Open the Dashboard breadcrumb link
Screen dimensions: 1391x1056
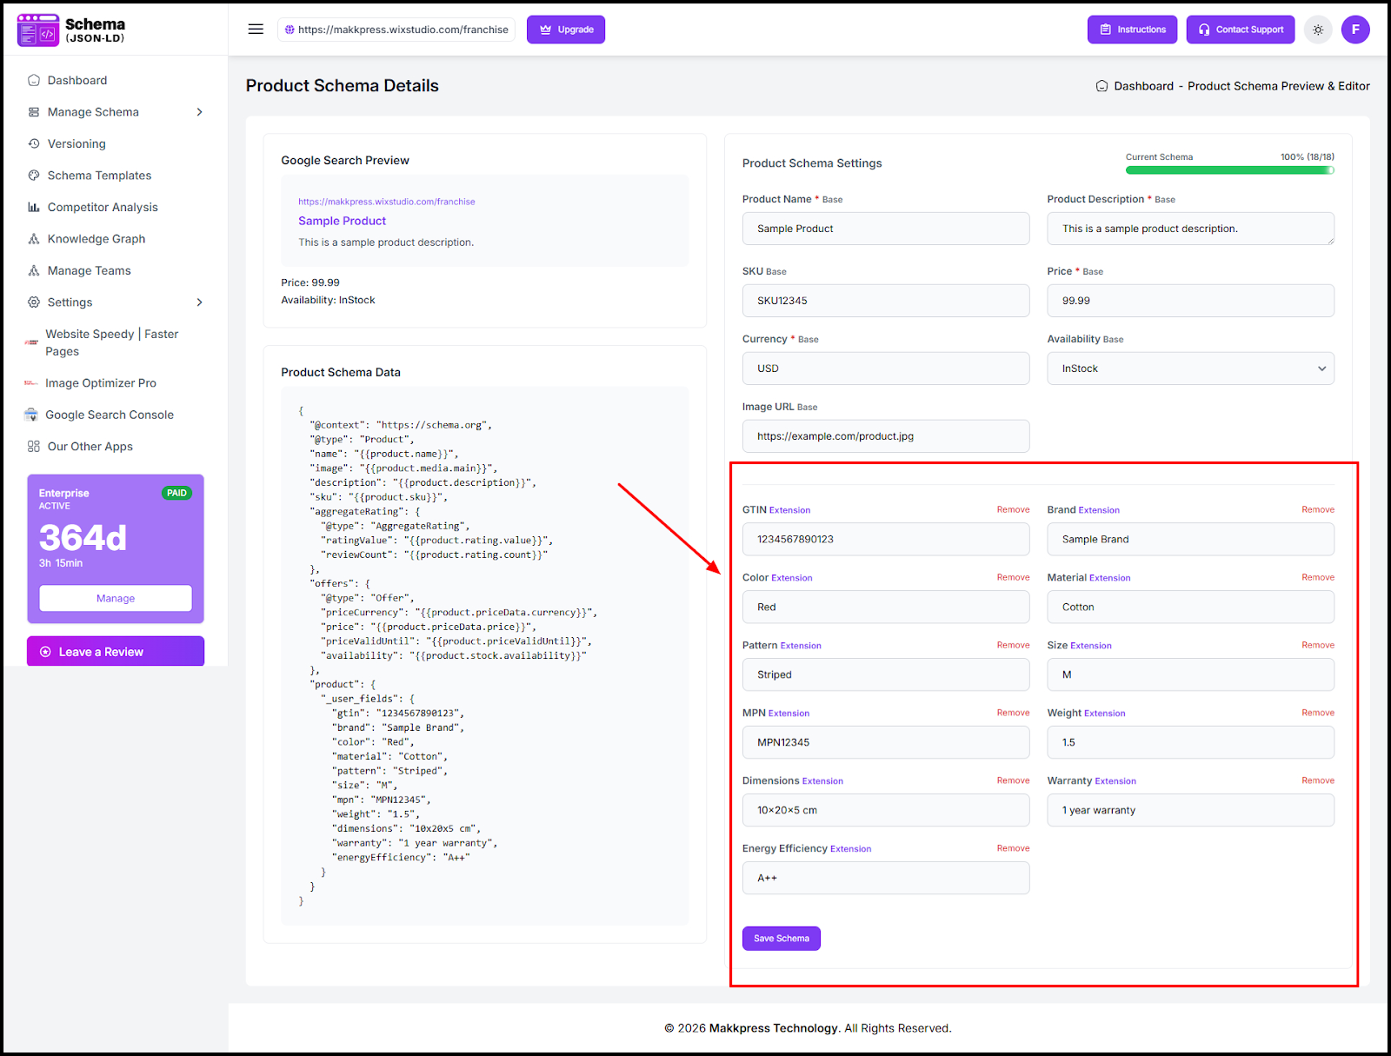tap(1143, 86)
